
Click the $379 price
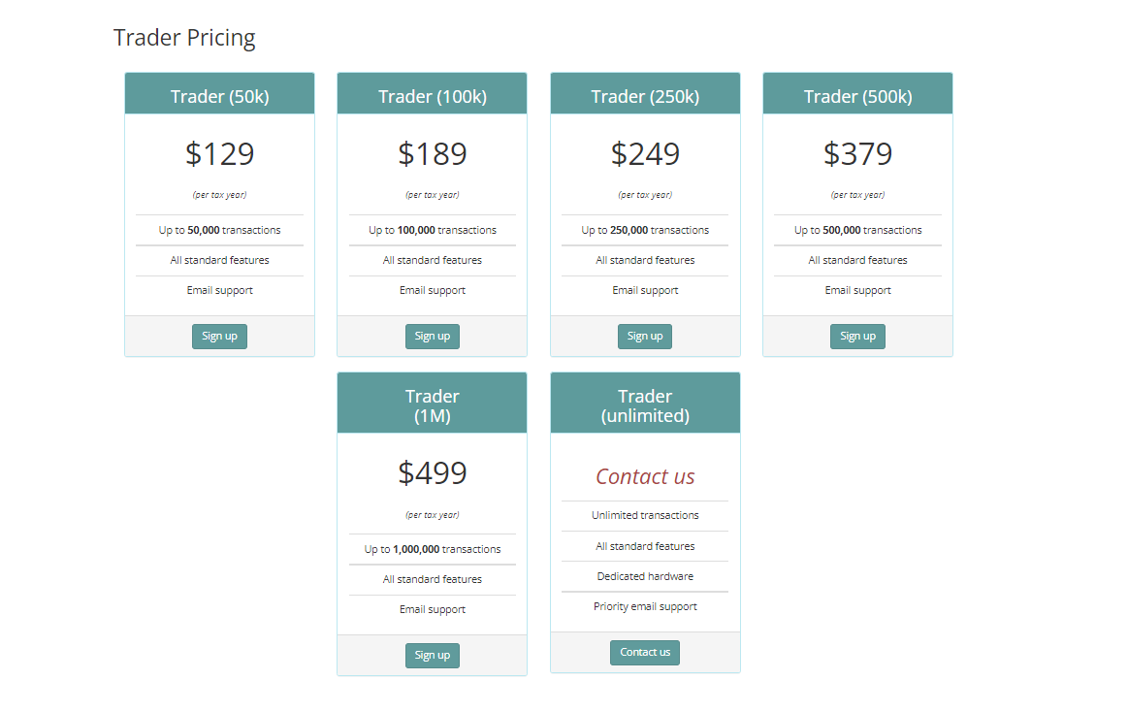[x=857, y=154]
